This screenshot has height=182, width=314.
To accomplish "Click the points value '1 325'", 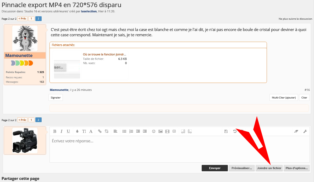I will tap(41, 72).
